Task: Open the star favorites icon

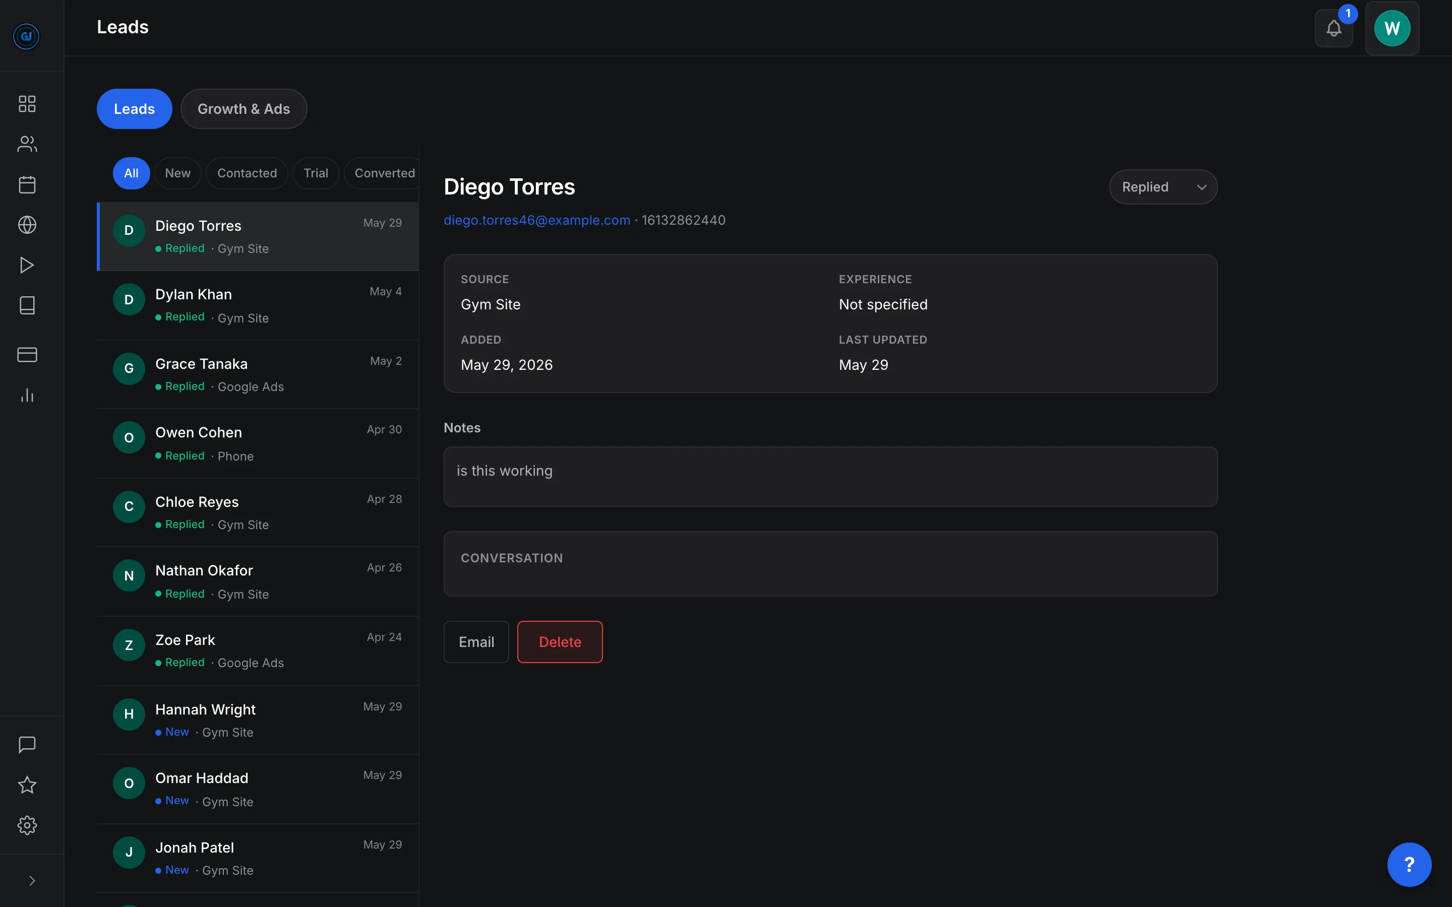Action: 27,785
